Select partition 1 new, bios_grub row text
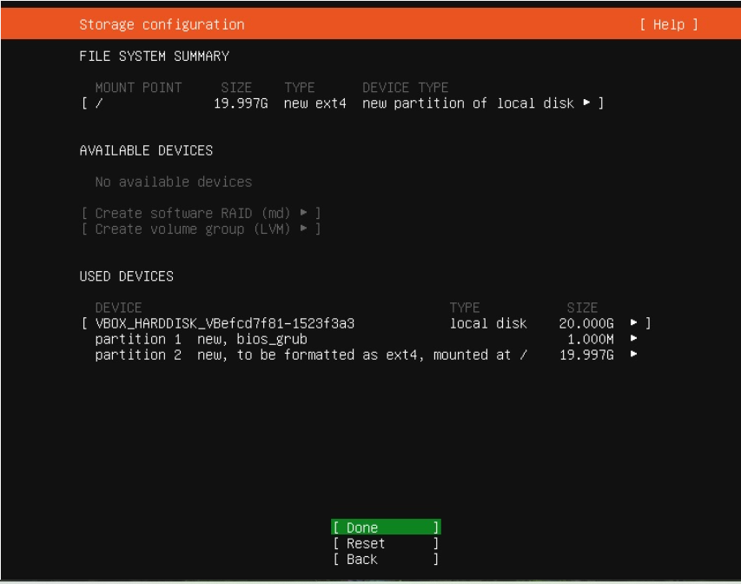741x584 pixels. (x=202, y=339)
